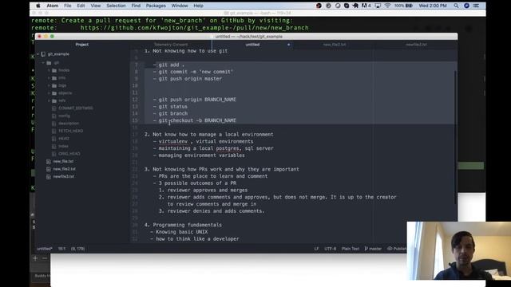Open the Atom application menu

coord(52,6)
